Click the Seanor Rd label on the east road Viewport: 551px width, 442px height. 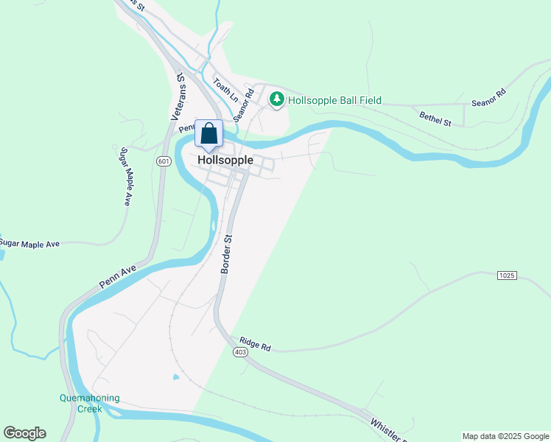pyautogui.click(x=489, y=98)
